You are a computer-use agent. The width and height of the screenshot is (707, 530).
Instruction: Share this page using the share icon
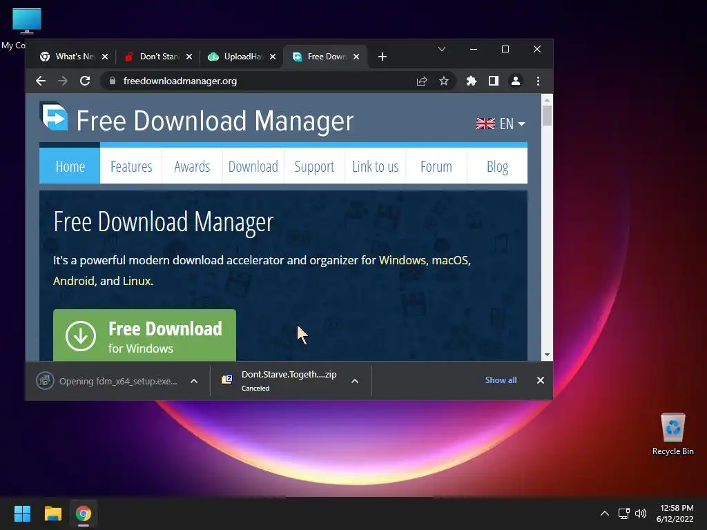422,81
